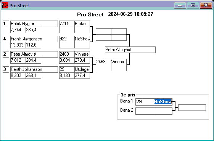Click the Pro Street heading
The image size is (214, 141).
click(x=90, y=14)
